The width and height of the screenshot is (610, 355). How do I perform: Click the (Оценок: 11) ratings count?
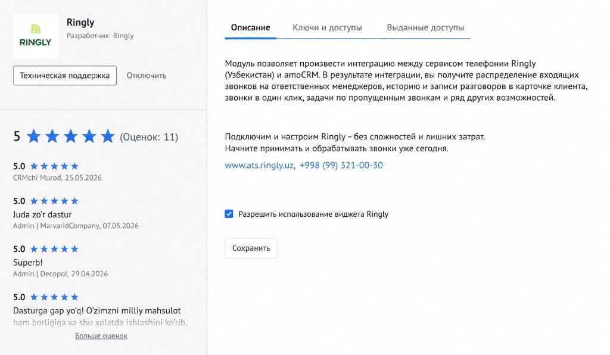(x=149, y=137)
